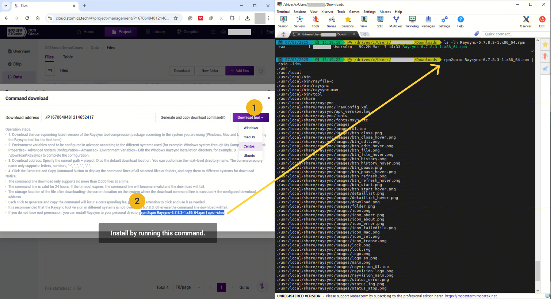This screenshot has width=554, height=299.
Task: Open Chrome extensions puzzle icon
Action: tap(232, 18)
